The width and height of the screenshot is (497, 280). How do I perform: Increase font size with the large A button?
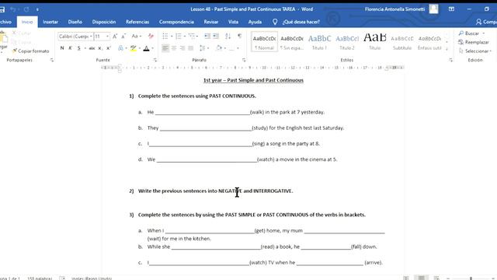115,37
